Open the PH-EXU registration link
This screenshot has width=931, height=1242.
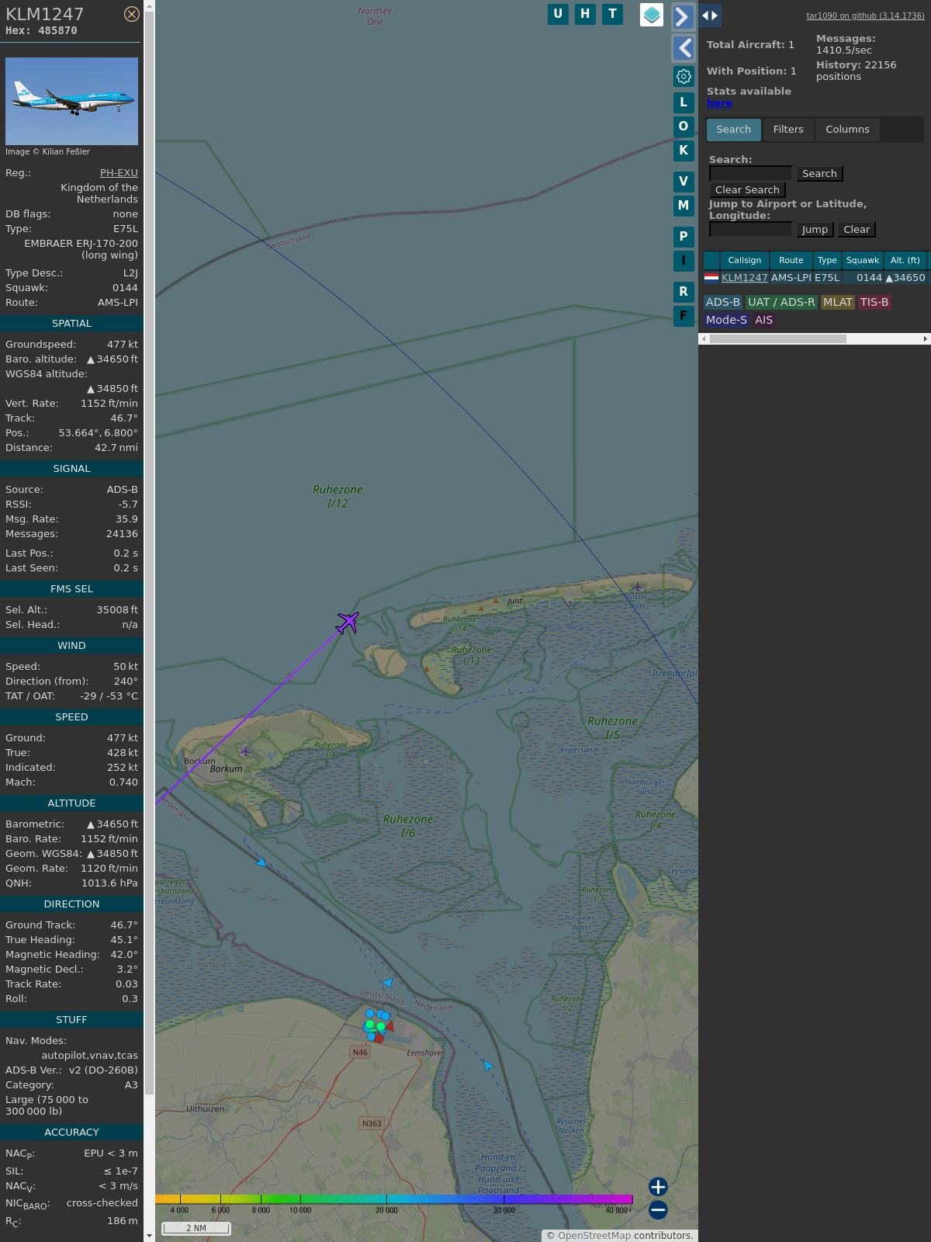(x=119, y=173)
